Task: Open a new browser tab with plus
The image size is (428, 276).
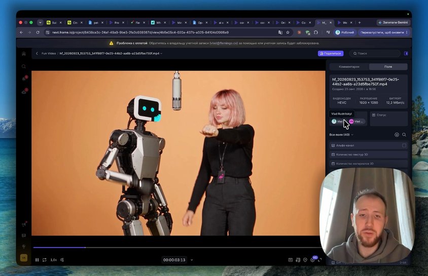Action: [x=360, y=23]
